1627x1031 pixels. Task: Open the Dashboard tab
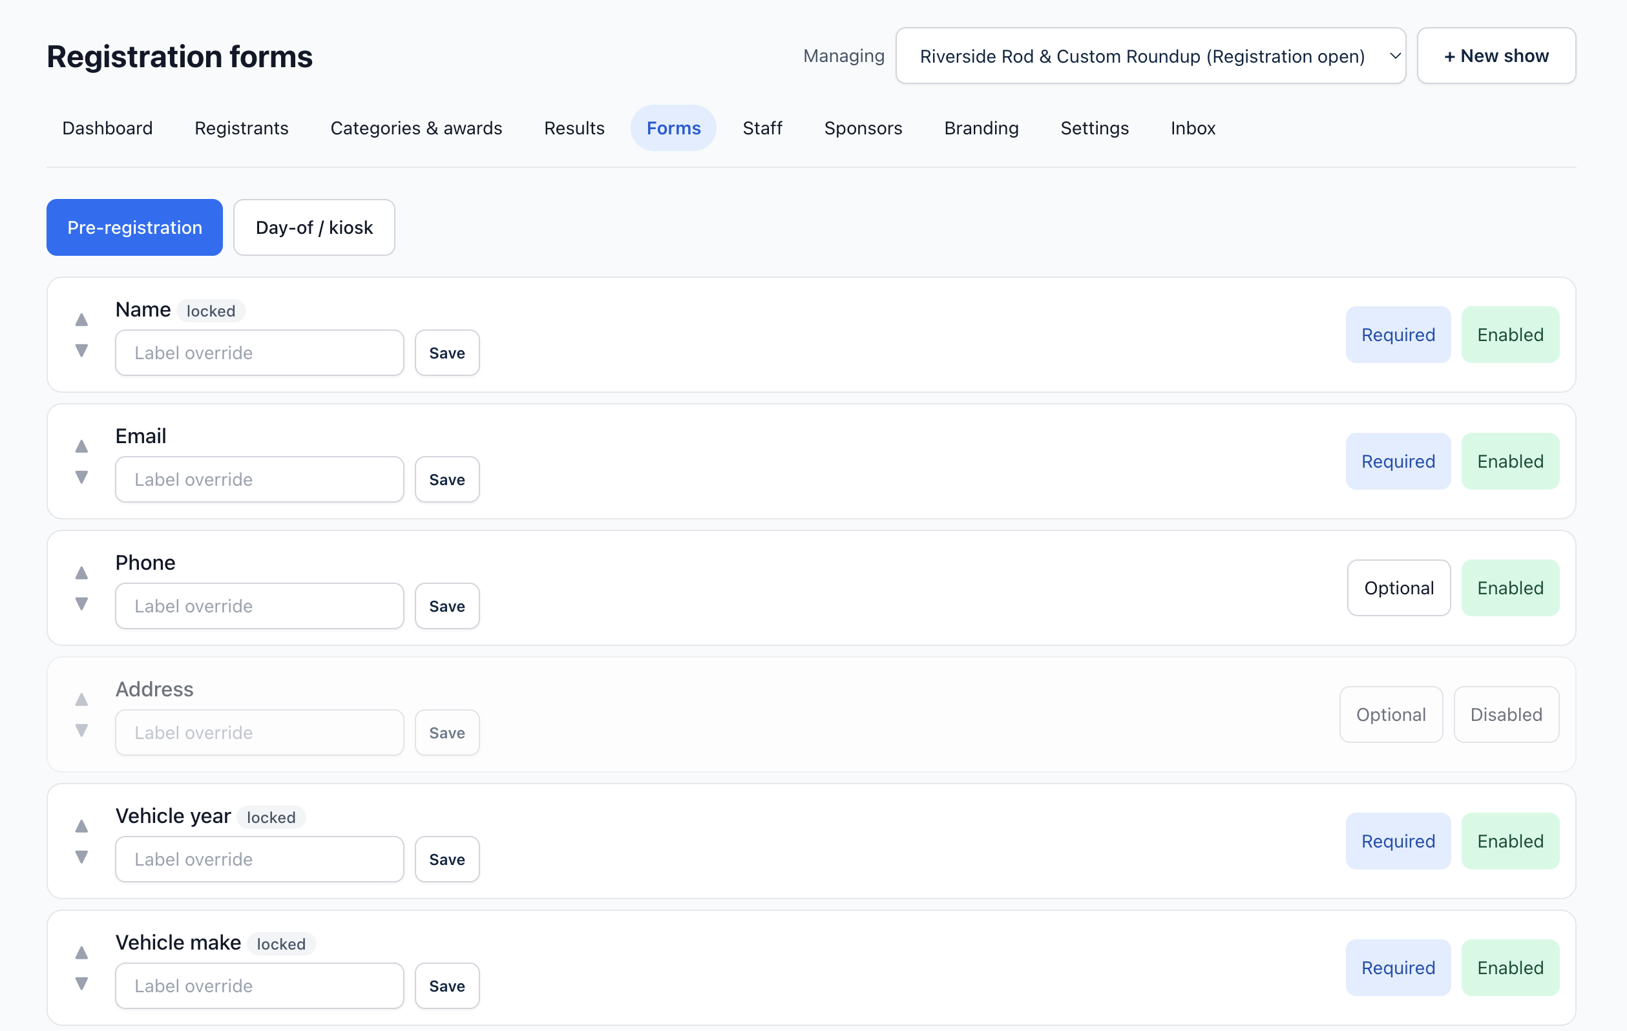coord(107,128)
